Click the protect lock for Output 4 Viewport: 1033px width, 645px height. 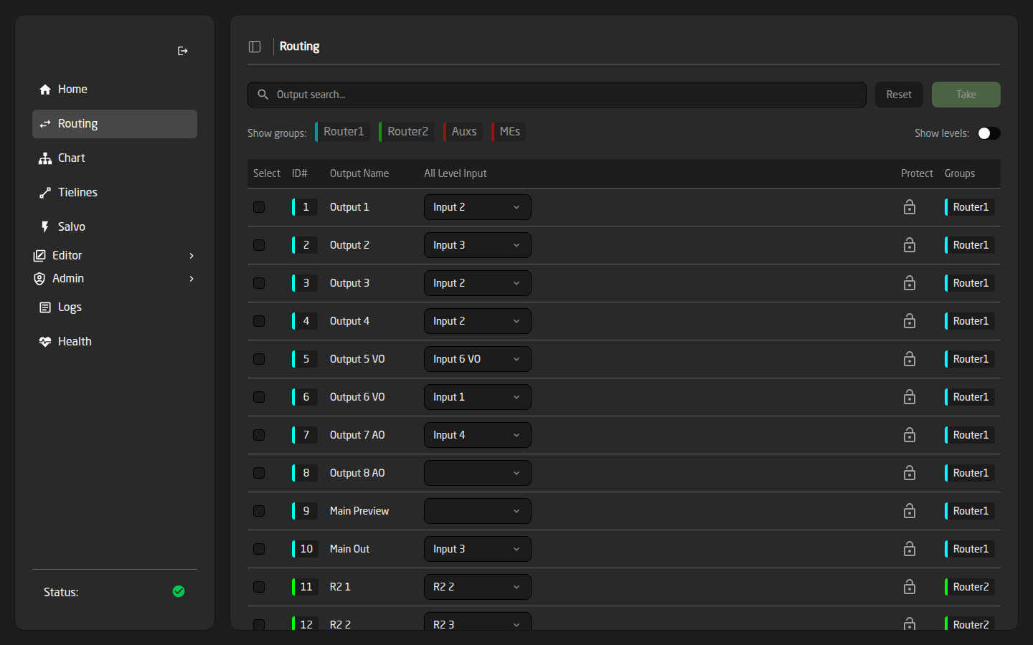910,321
